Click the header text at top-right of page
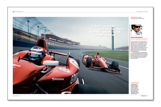This screenshot has height=107, width=161. [142, 12]
